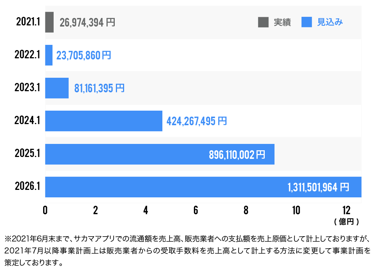Viewport: 375px width, 271px height.
Task: Select the 実績 legend label
Action: 282,22
